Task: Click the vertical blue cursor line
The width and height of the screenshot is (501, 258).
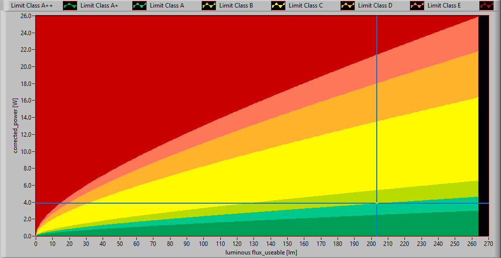Action: 376,101
